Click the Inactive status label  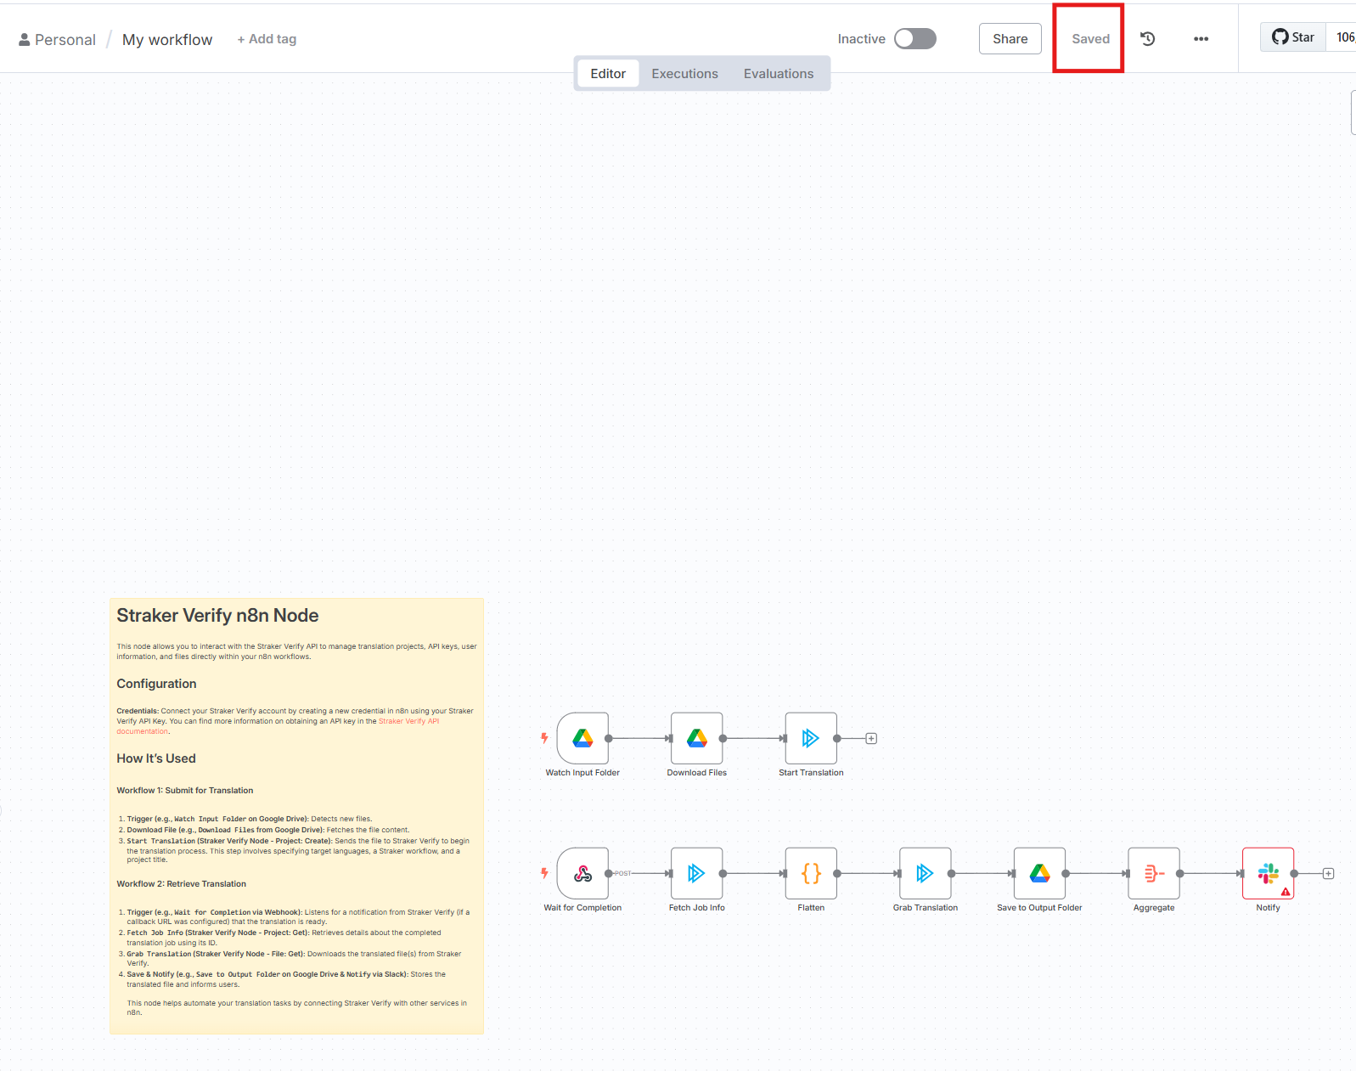[861, 39]
